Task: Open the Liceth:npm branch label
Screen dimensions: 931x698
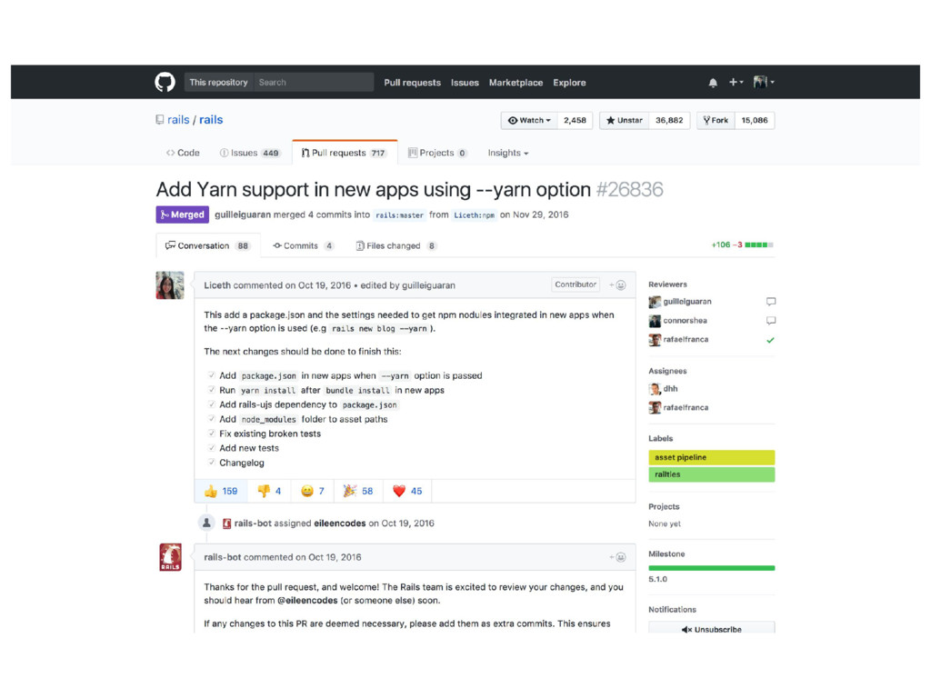Action: tap(474, 215)
